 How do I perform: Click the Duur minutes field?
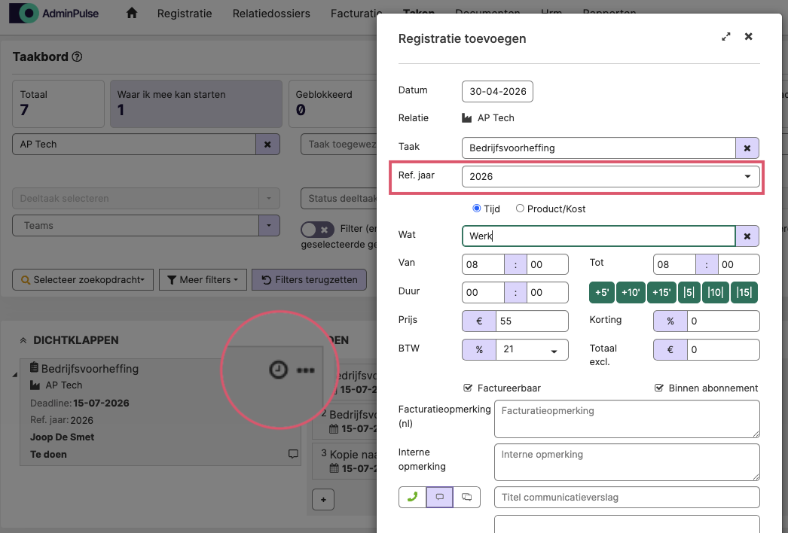click(547, 292)
